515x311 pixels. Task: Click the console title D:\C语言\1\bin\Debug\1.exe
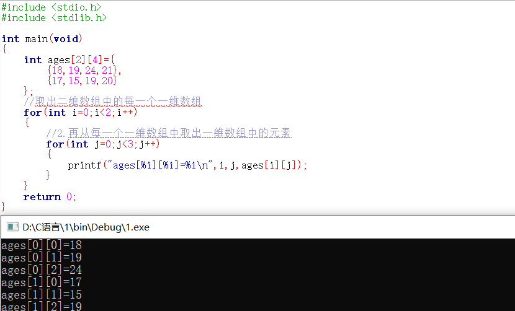tap(86, 227)
